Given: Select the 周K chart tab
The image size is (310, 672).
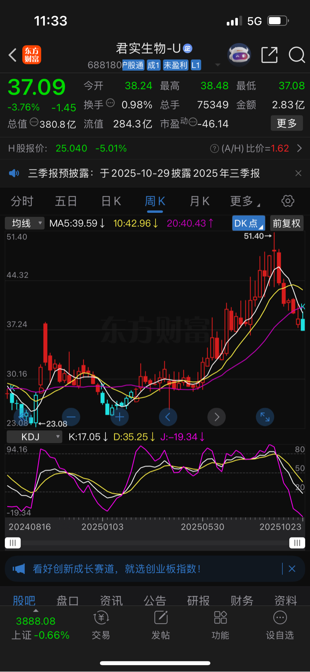Looking at the screenshot, I should [155, 201].
